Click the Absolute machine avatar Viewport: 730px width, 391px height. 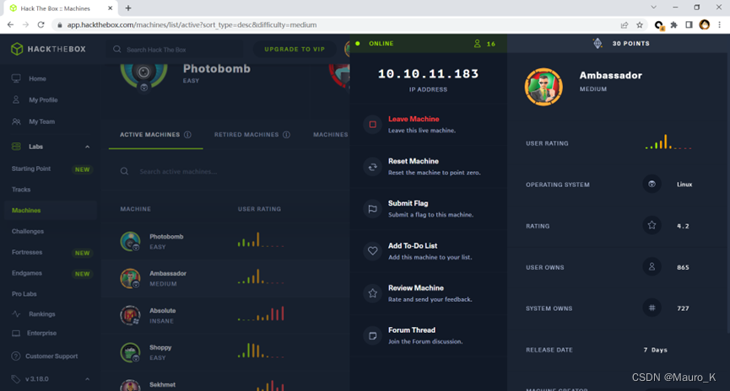pos(130,315)
